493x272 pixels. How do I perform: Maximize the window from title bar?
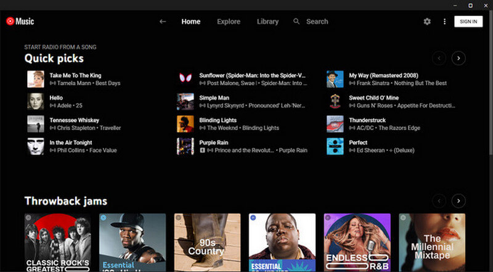click(470, 6)
